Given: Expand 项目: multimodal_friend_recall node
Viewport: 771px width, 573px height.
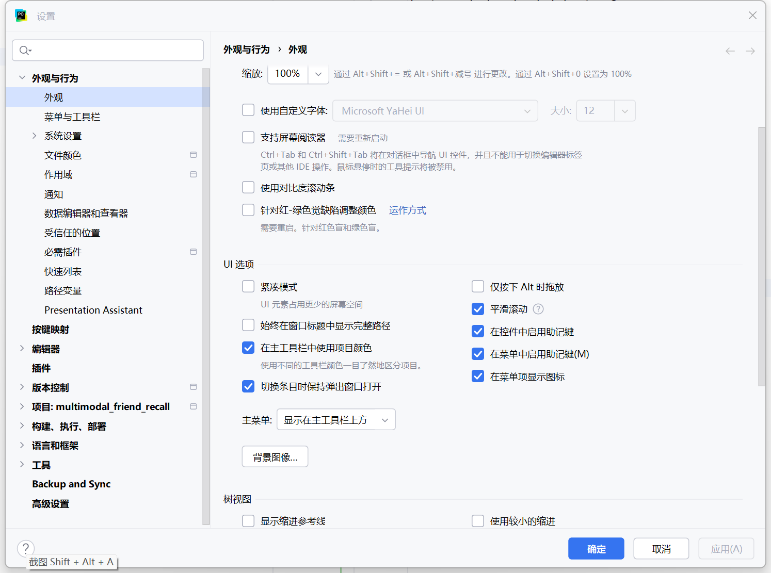Looking at the screenshot, I should (22, 406).
